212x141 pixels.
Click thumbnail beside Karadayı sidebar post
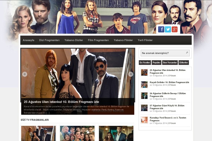pyautogui.click(x=144, y=120)
